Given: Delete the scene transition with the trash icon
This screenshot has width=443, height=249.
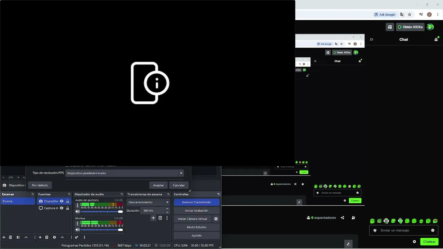Looking at the screenshot, I should [160, 218].
